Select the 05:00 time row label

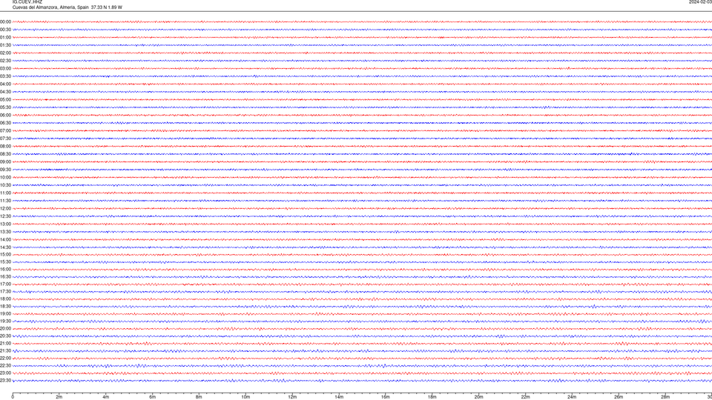pyautogui.click(x=5, y=100)
